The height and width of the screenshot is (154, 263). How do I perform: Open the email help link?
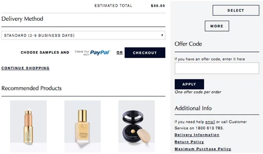[x=210, y=122]
